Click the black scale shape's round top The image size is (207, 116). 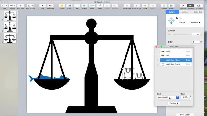point(91,24)
